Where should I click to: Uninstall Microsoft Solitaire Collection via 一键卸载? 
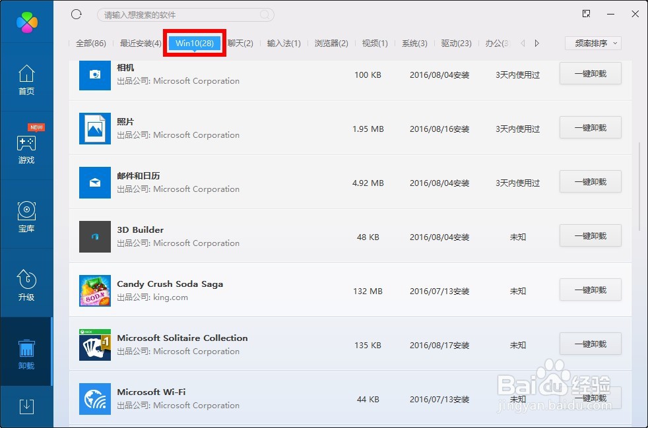591,344
